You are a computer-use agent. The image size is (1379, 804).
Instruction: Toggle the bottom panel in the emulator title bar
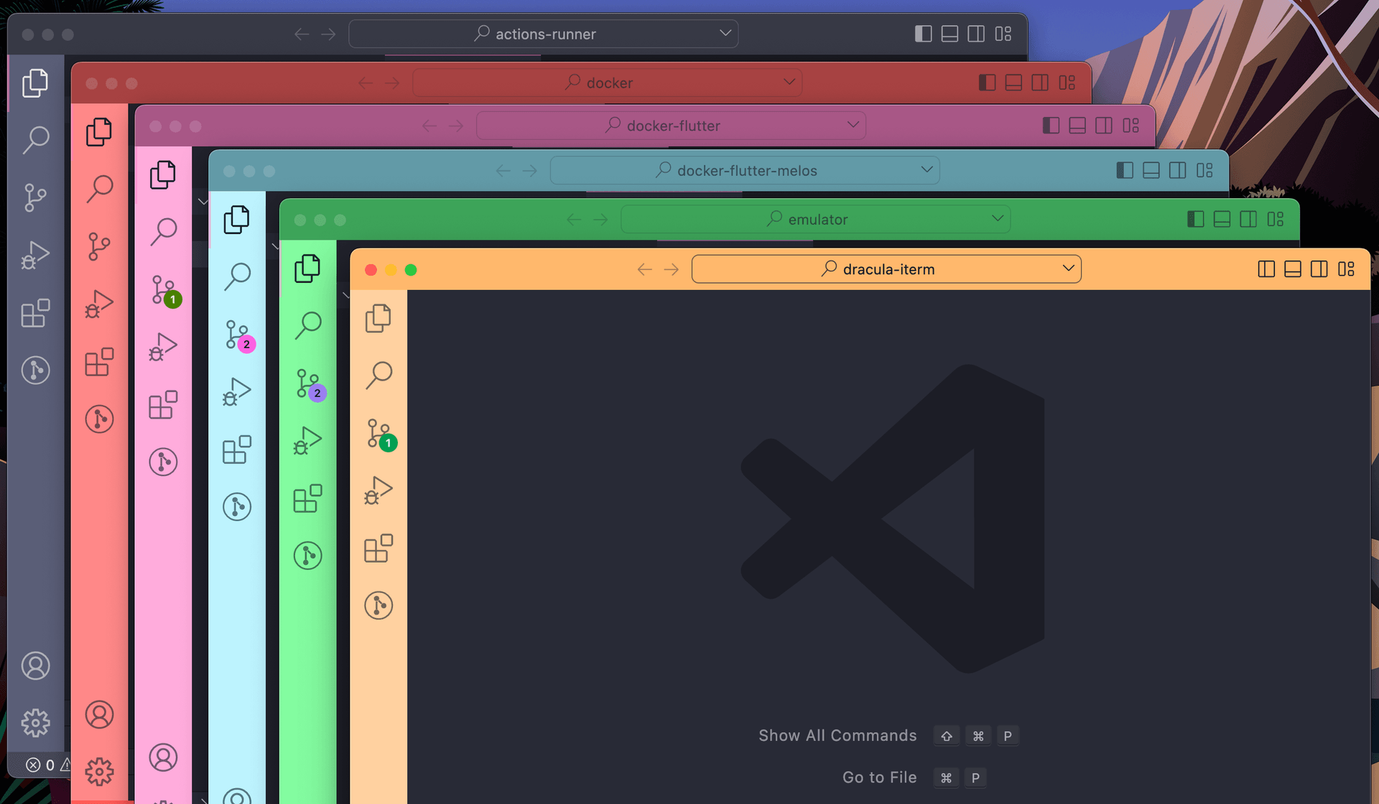pyautogui.click(x=1221, y=219)
